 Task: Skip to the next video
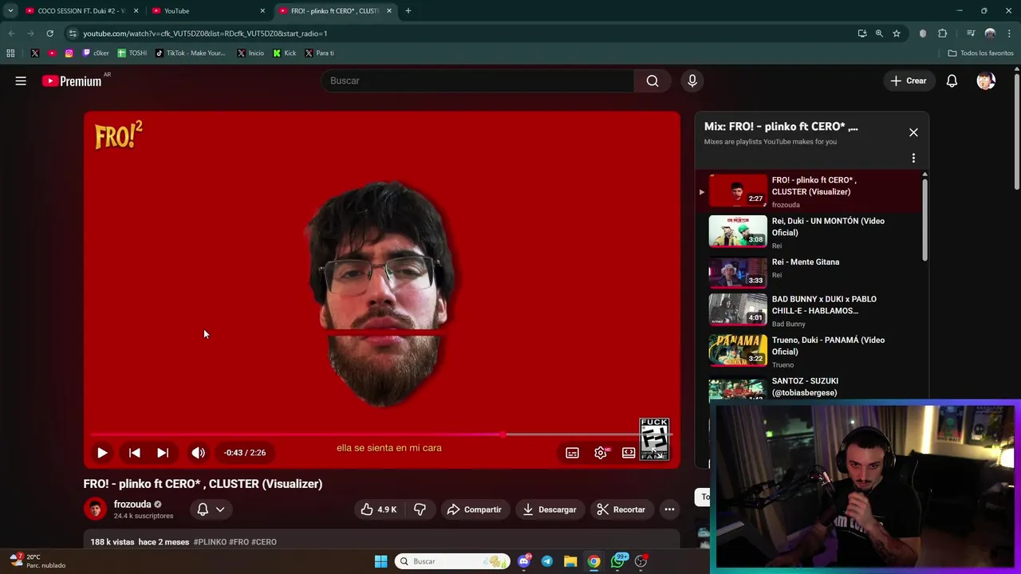click(x=163, y=452)
